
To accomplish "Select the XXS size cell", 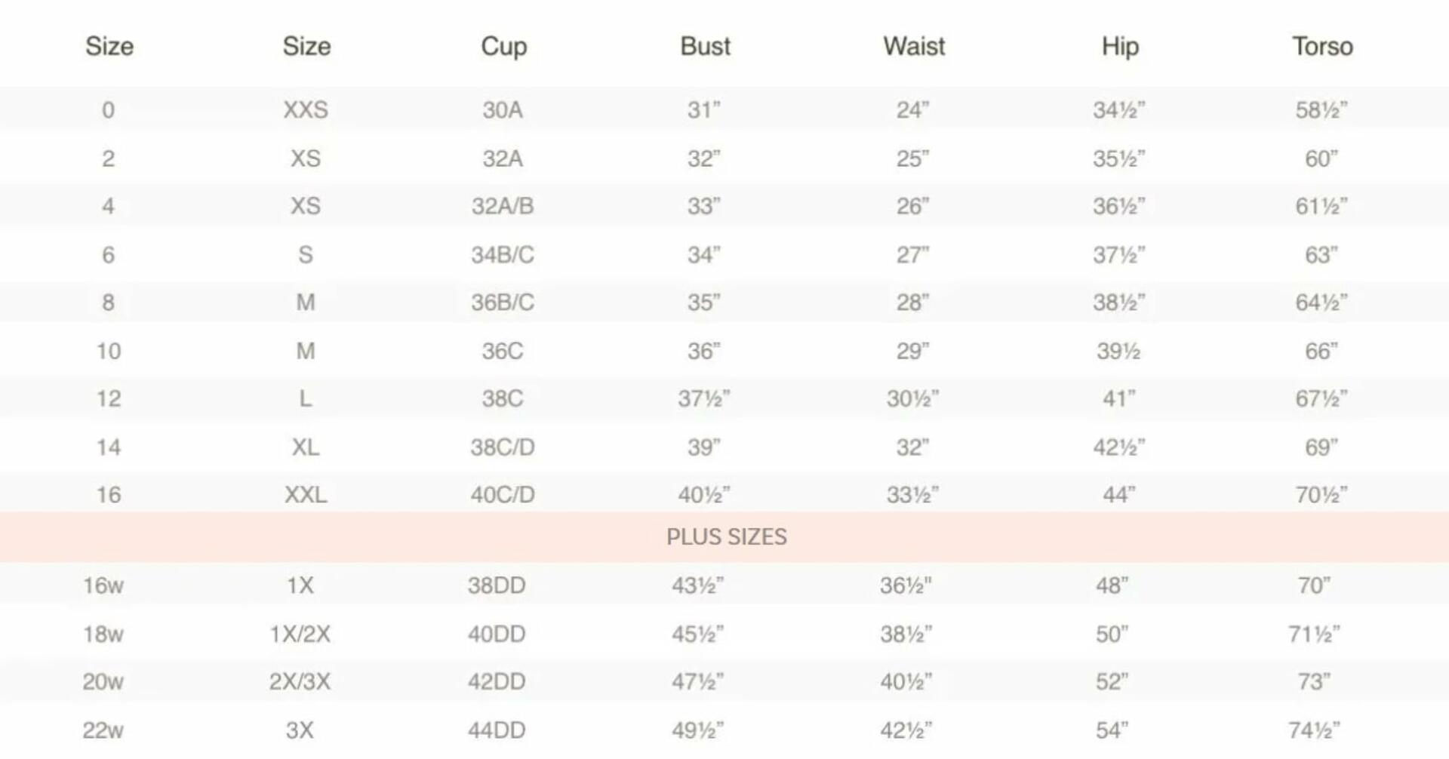I will point(306,110).
